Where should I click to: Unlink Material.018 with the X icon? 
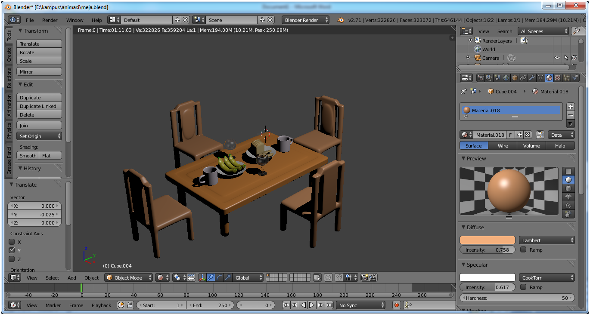pyautogui.click(x=528, y=135)
